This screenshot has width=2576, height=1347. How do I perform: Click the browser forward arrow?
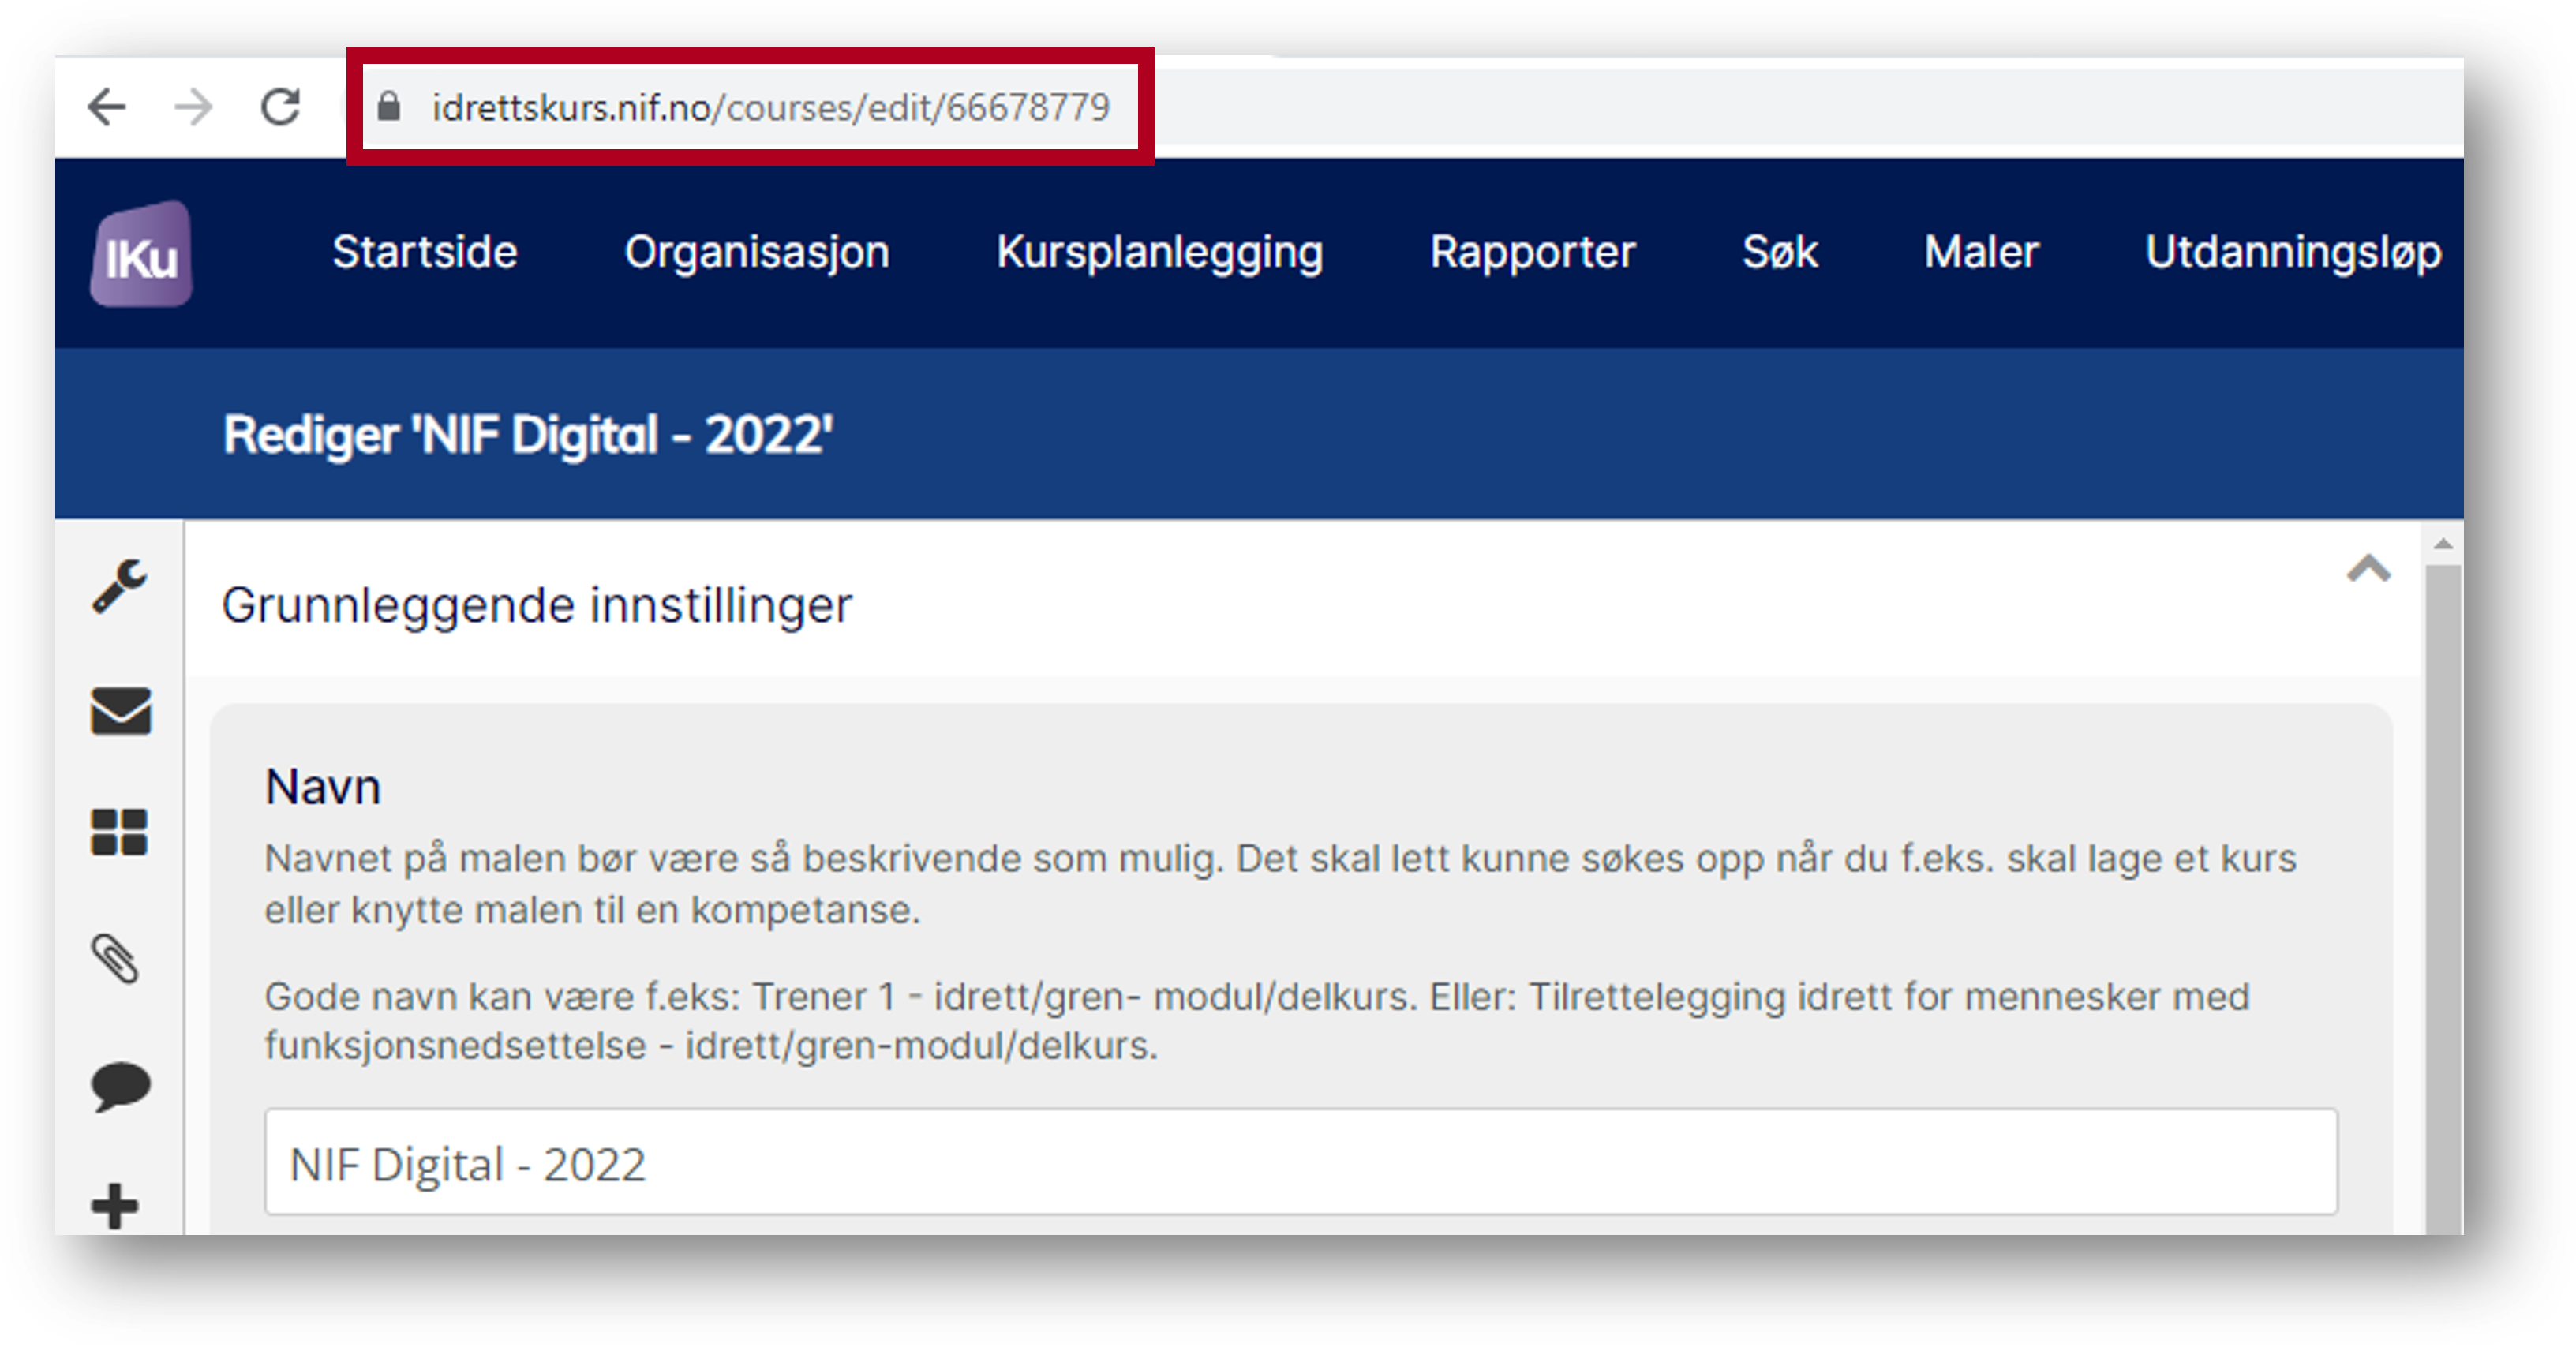[194, 107]
